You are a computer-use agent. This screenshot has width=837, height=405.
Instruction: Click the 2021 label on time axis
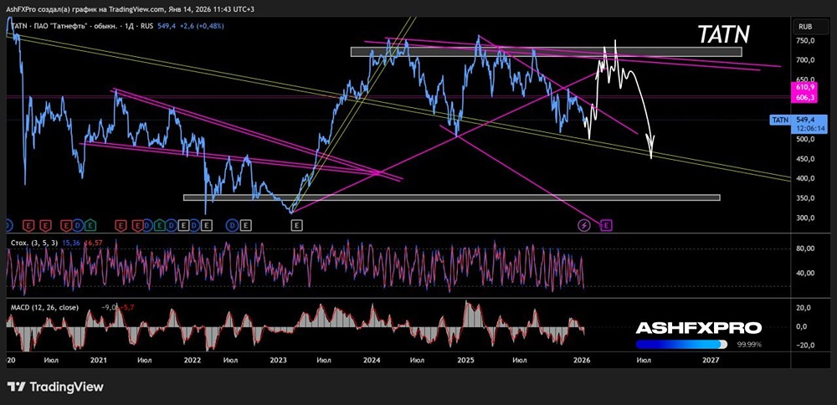coord(100,360)
